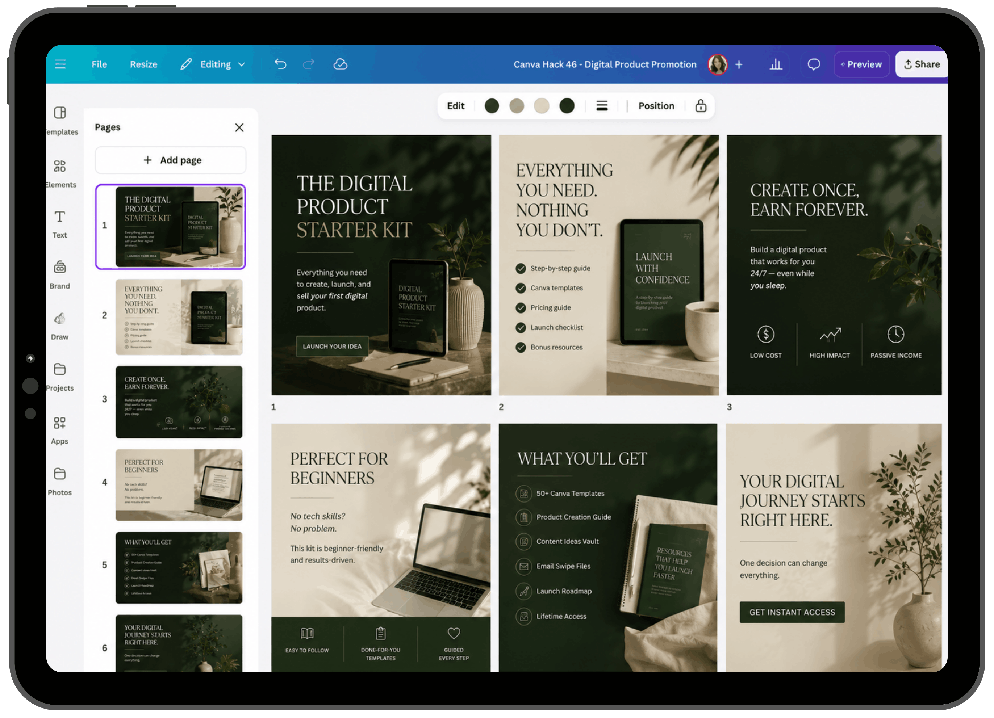Viewport: 994px width, 718px height.
Task: Open the Brand sidebar panel
Action: pyautogui.click(x=60, y=275)
